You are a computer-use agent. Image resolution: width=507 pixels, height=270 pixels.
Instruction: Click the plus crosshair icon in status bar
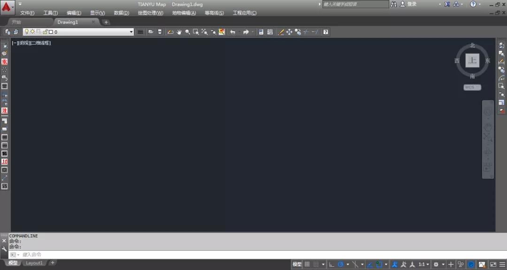[x=451, y=264]
